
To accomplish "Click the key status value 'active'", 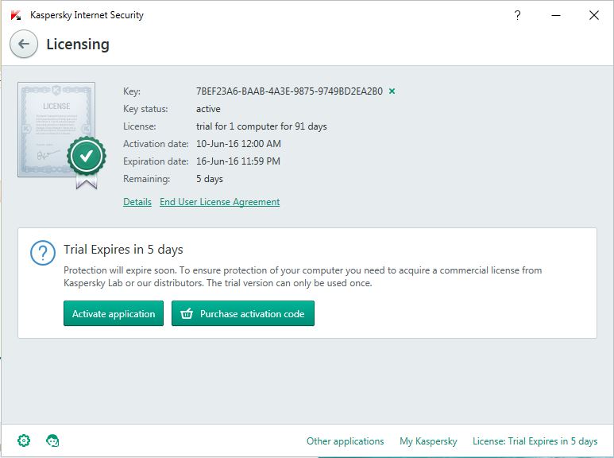I will (x=208, y=109).
